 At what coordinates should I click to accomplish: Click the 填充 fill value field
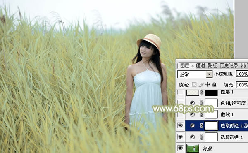242,85
